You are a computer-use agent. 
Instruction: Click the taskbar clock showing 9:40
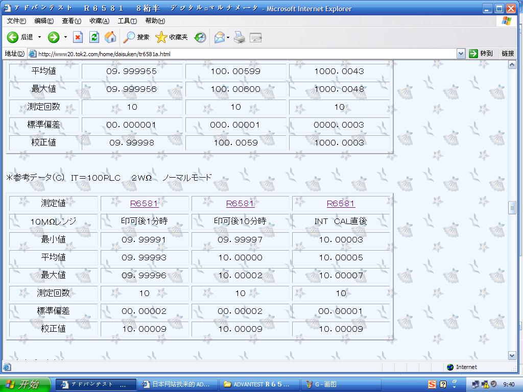coord(509,384)
